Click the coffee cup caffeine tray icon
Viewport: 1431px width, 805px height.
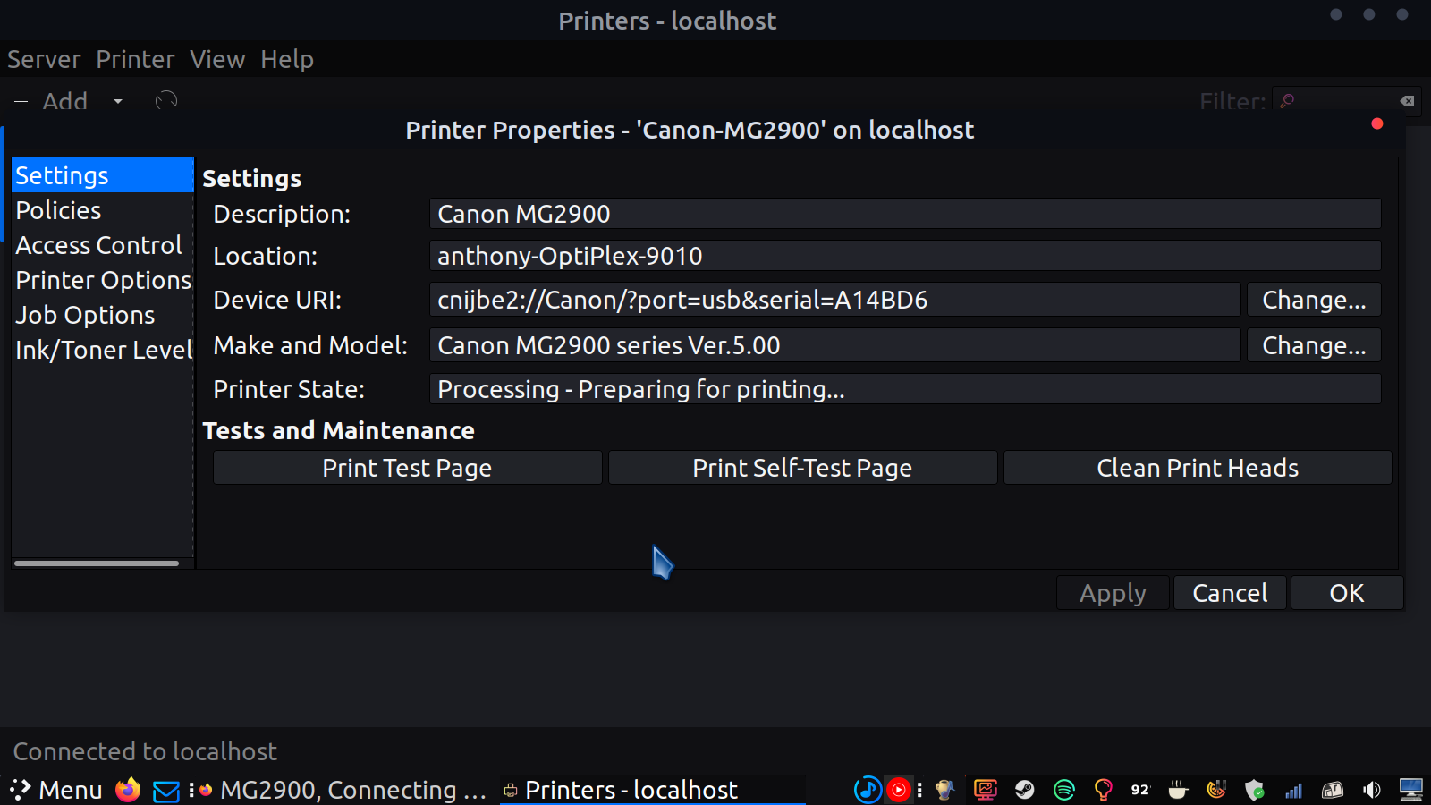pos(1178,790)
